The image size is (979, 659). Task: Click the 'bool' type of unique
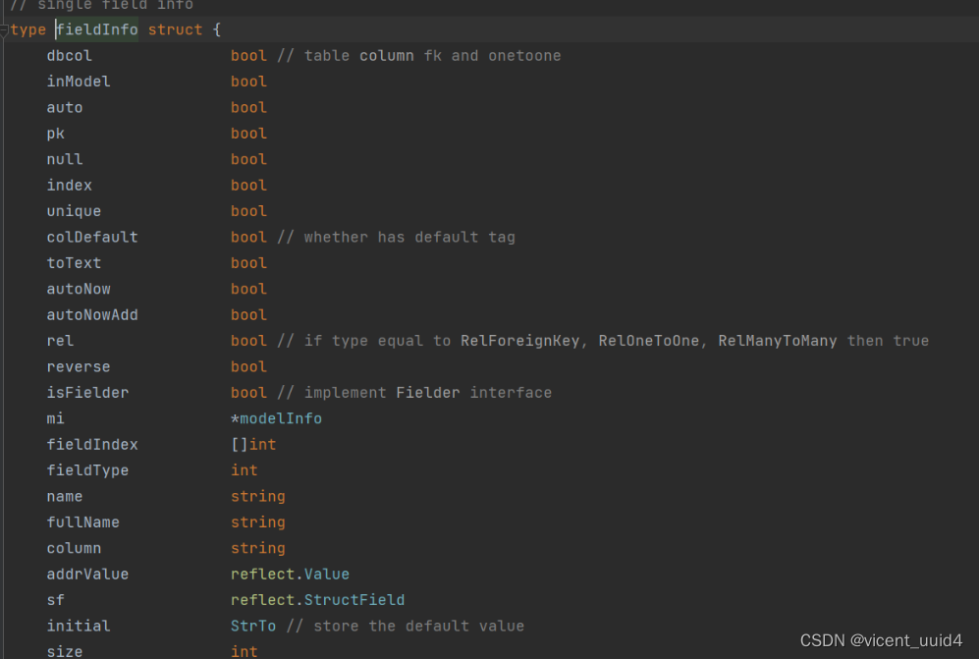(x=248, y=211)
